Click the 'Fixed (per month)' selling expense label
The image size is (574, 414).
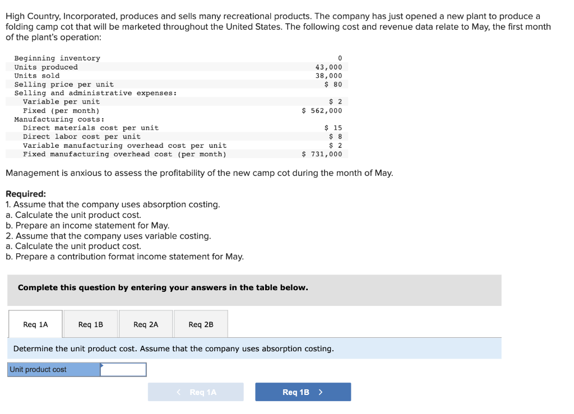(61, 110)
